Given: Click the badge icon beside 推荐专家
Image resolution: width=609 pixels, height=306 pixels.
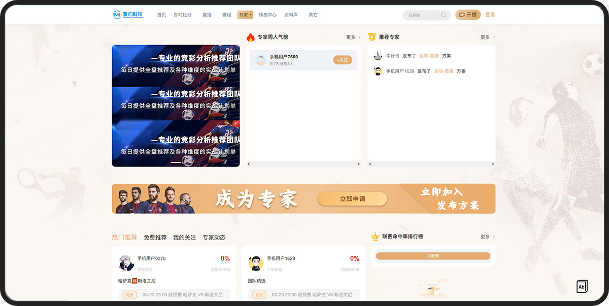Looking at the screenshot, I should (x=371, y=37).
